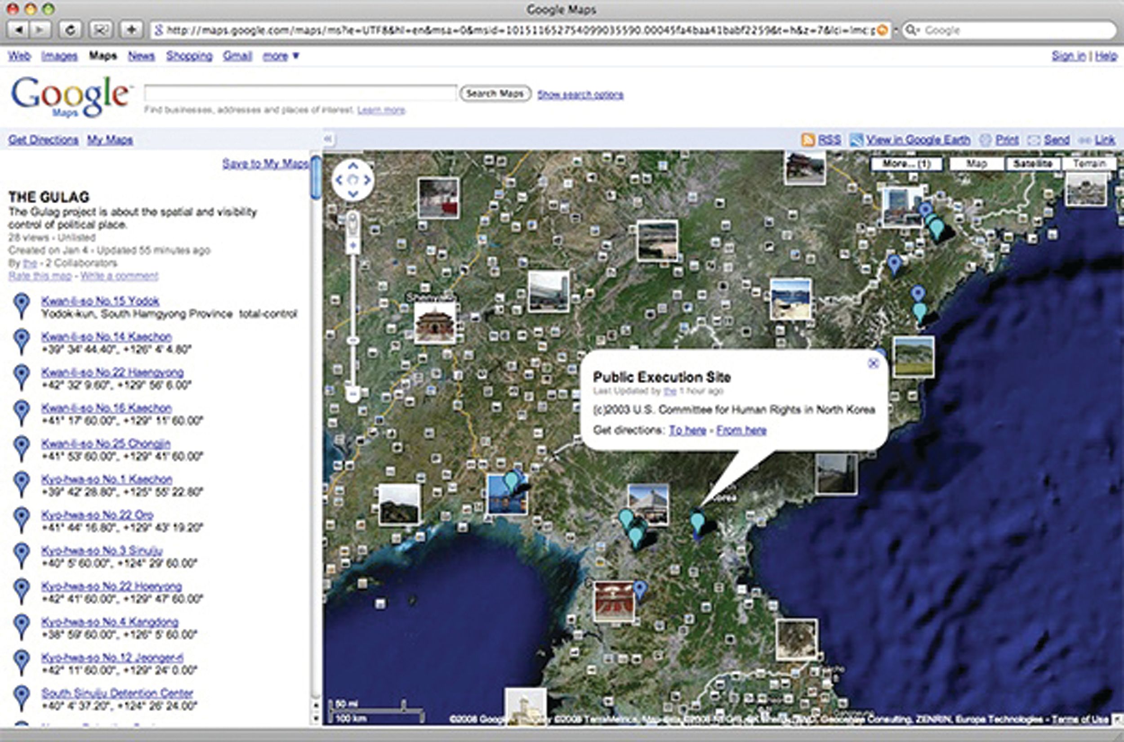Click the map zoom-out minus button

click(352, 394)
